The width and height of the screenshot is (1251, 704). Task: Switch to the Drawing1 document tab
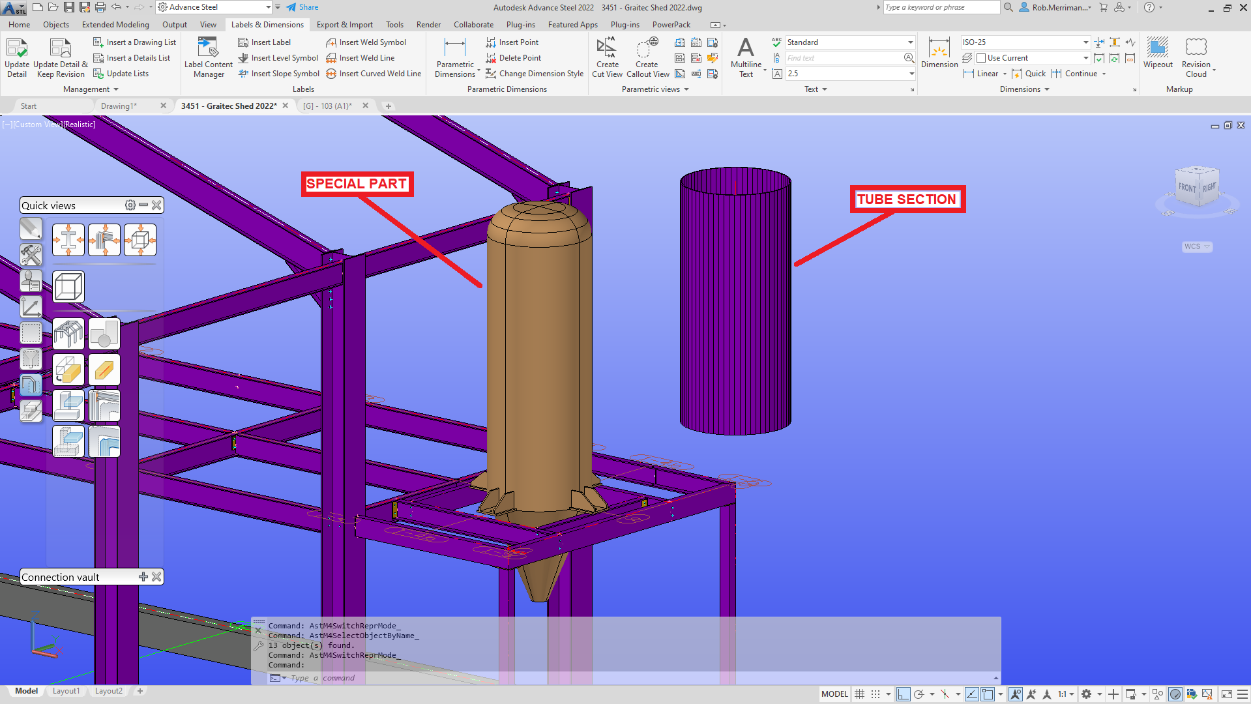coord(119,106)
